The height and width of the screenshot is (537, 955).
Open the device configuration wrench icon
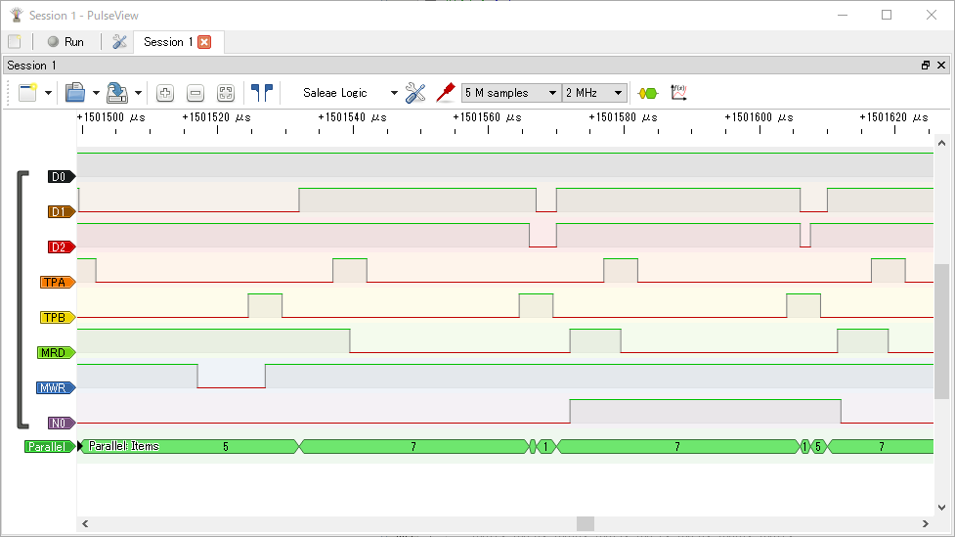pyautogui.click(x=415, y=93)
